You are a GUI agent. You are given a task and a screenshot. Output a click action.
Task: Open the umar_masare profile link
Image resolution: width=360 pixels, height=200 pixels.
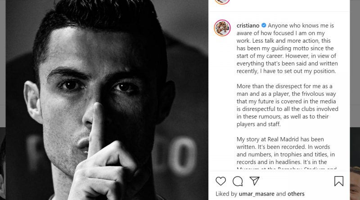(x=256, y=194)
